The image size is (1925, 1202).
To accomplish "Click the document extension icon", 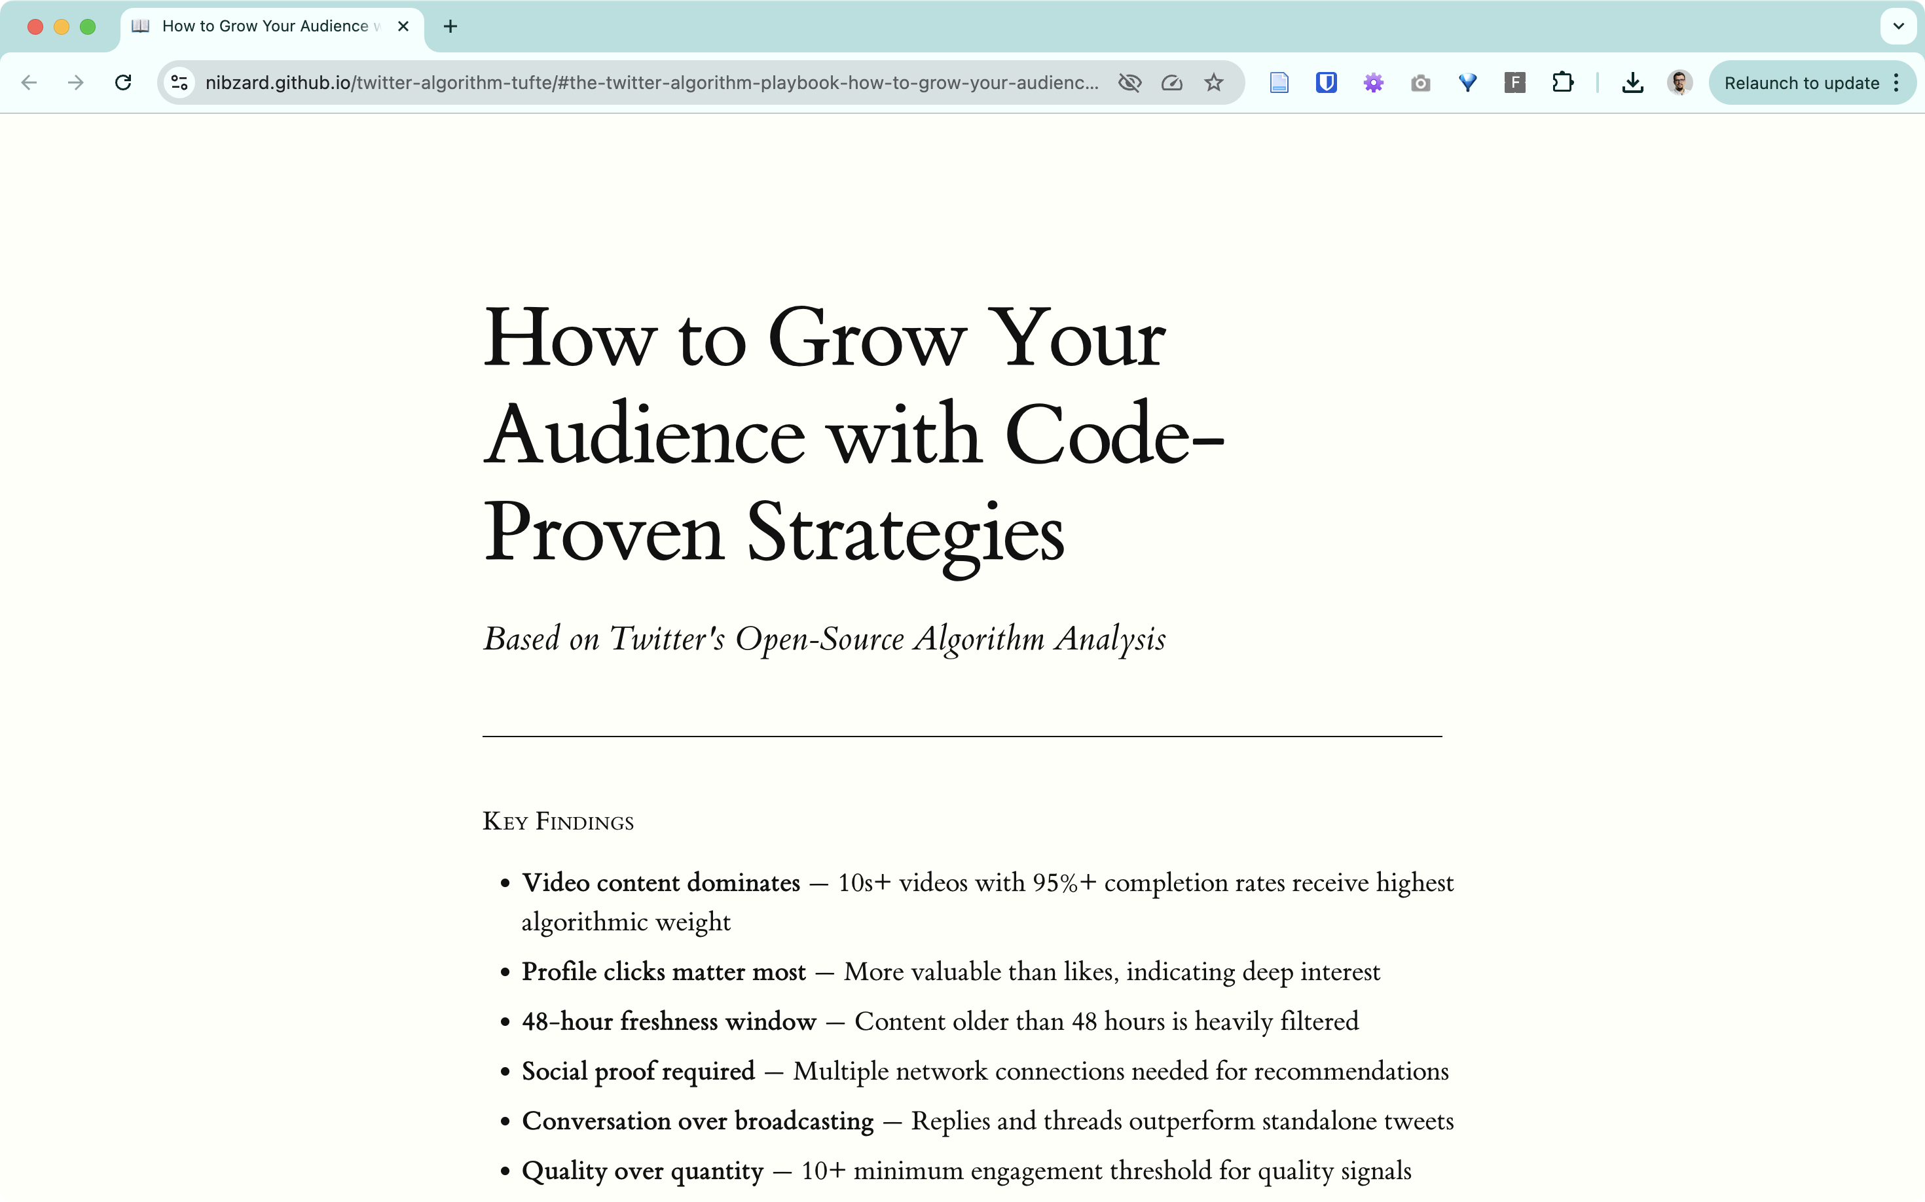I will pos(1279,82).
